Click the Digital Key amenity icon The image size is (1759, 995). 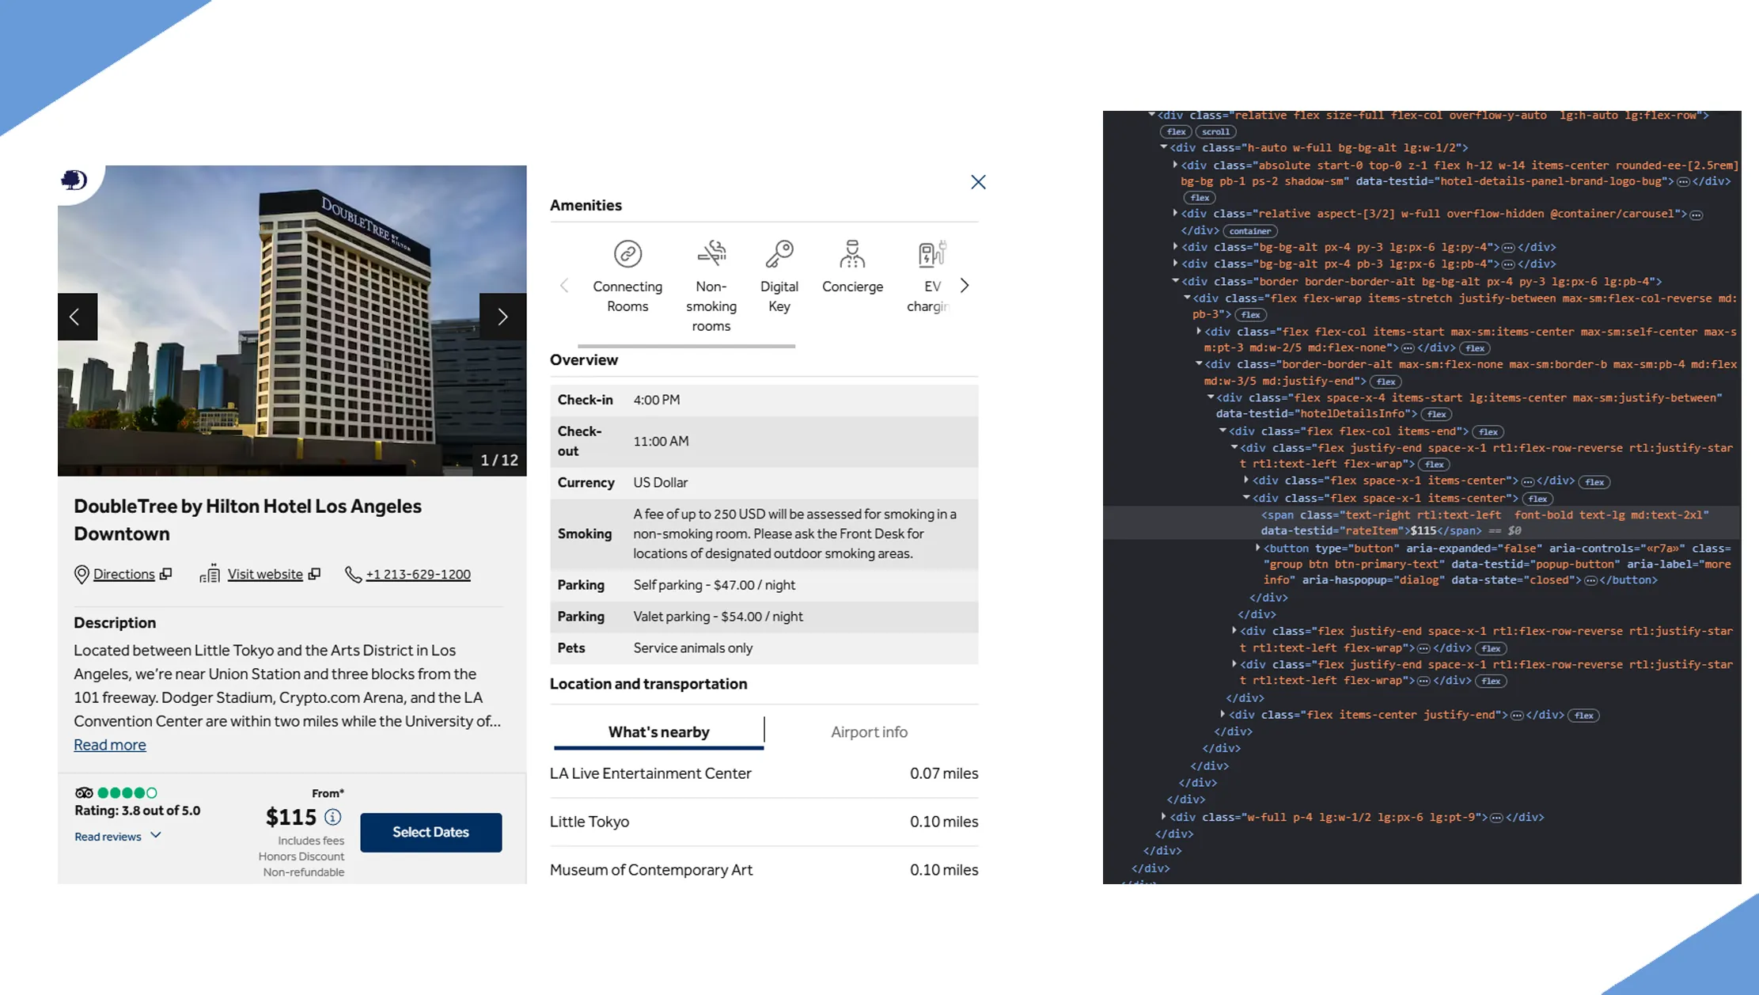coord(779,254)
